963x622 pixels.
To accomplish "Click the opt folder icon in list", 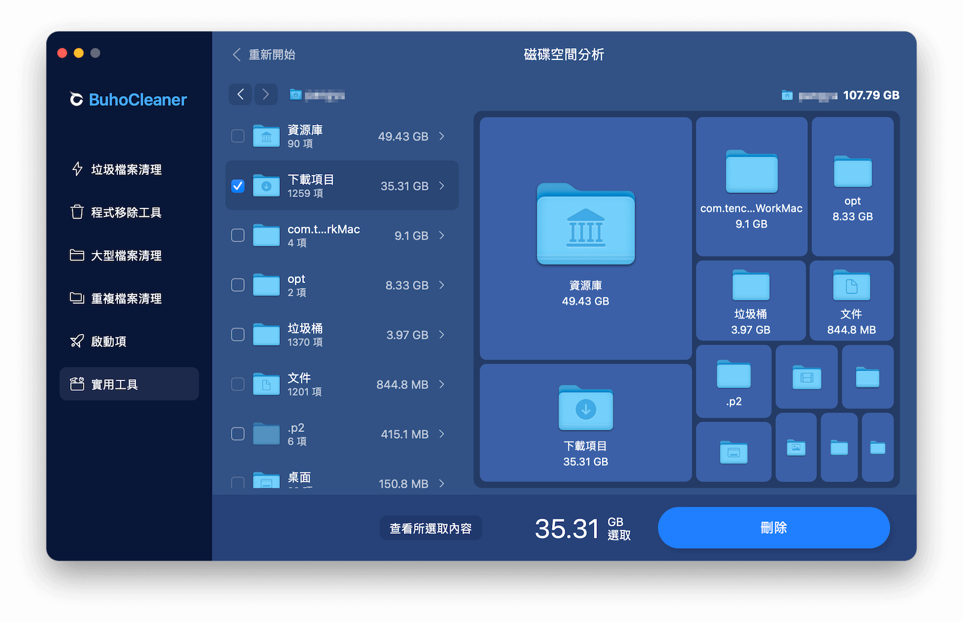I will pos(266,285).
